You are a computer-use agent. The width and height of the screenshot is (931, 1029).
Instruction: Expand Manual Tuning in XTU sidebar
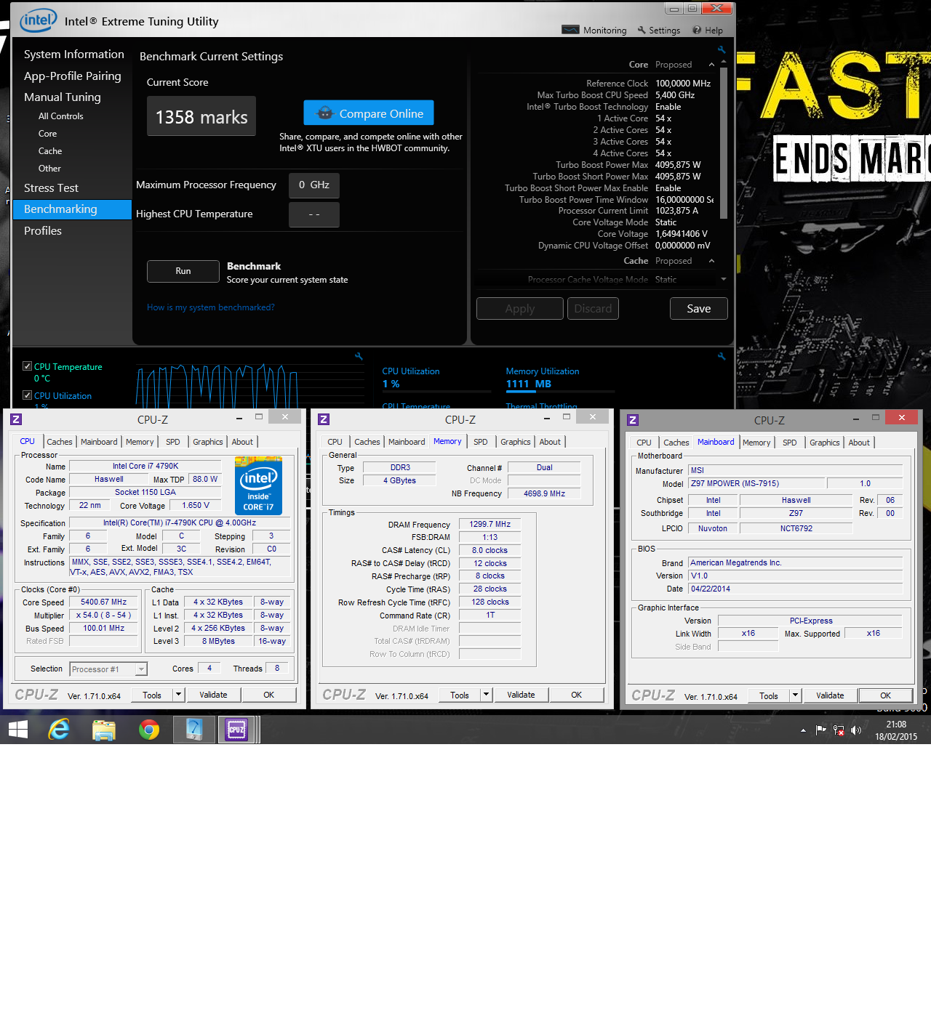click(x=63, y=97)
